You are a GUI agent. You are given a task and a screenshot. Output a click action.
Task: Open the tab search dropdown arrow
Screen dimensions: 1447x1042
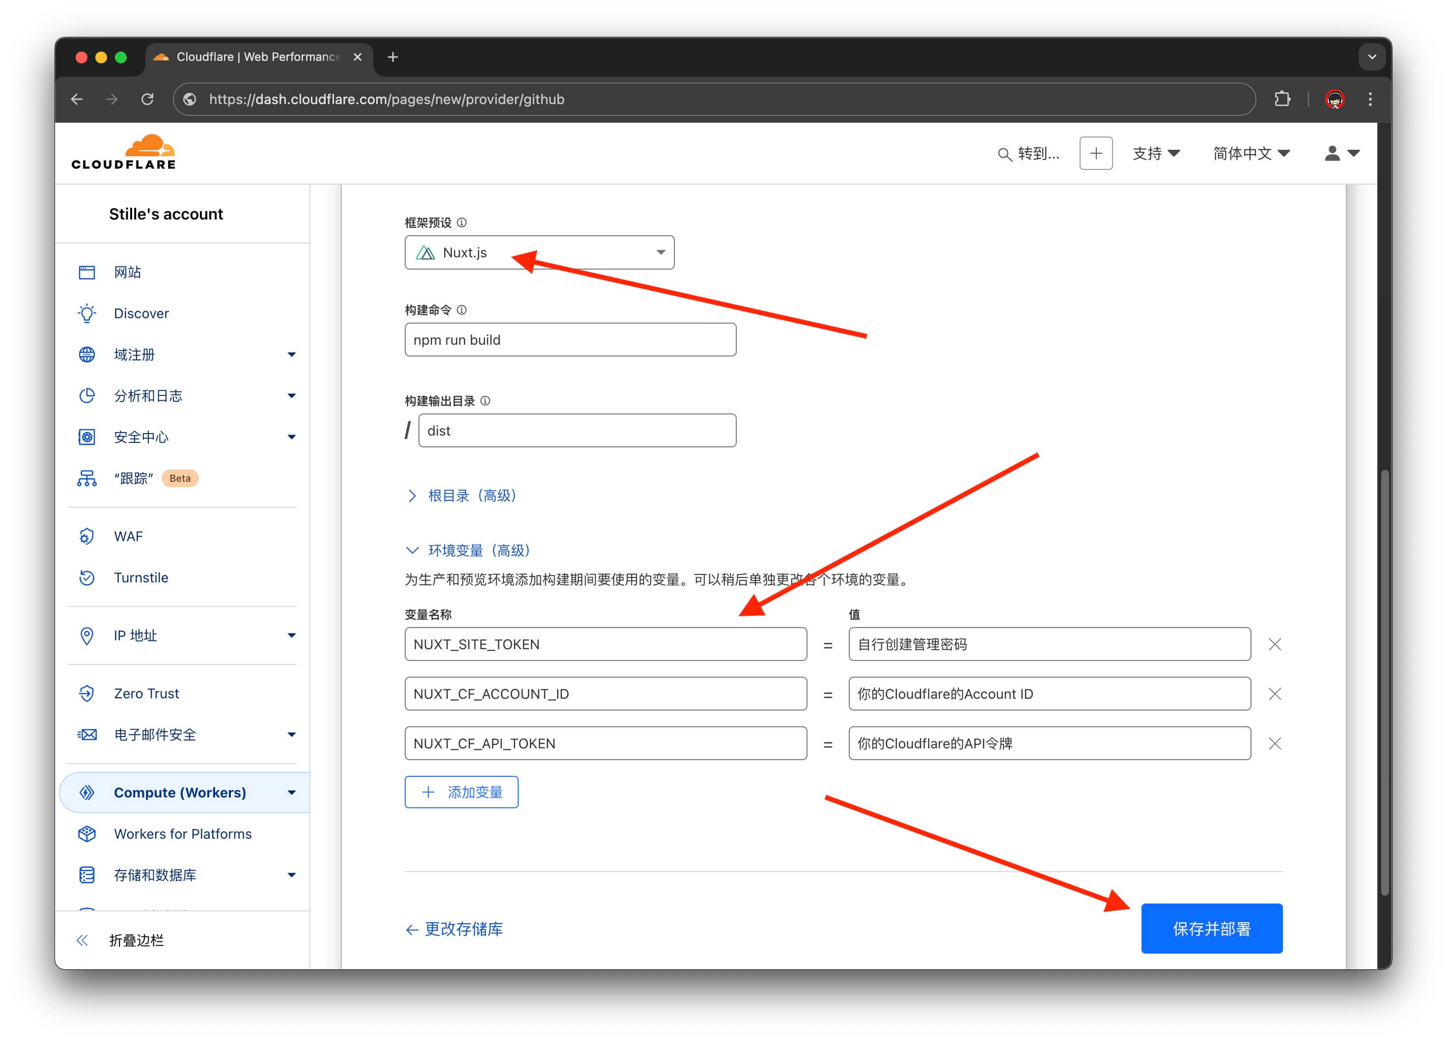pos(1372,57)
